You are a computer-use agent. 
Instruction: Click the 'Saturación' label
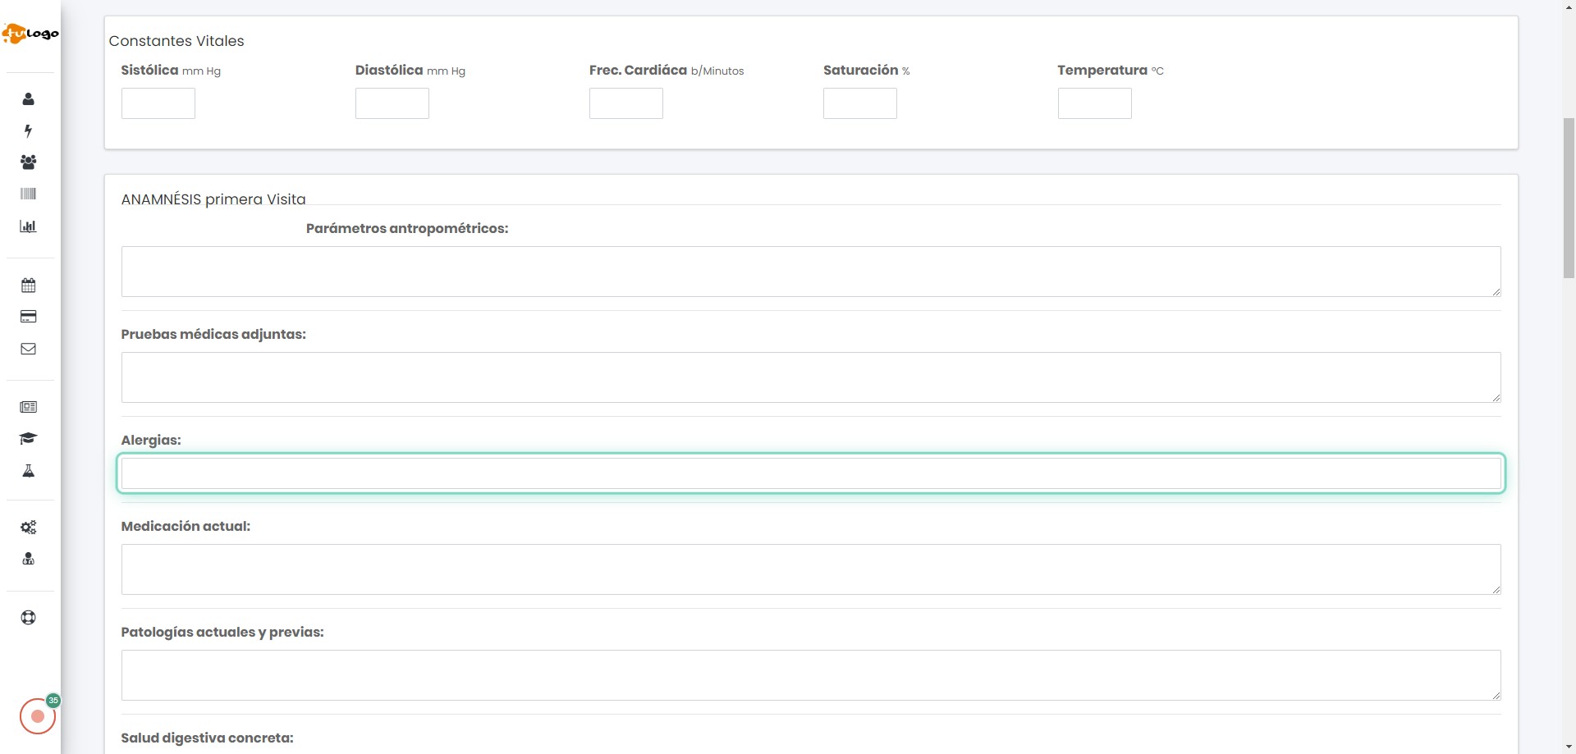(x=860, y=71)
